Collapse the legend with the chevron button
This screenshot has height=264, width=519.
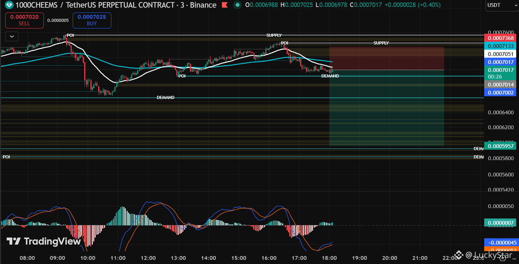click(x=12, y=36)
